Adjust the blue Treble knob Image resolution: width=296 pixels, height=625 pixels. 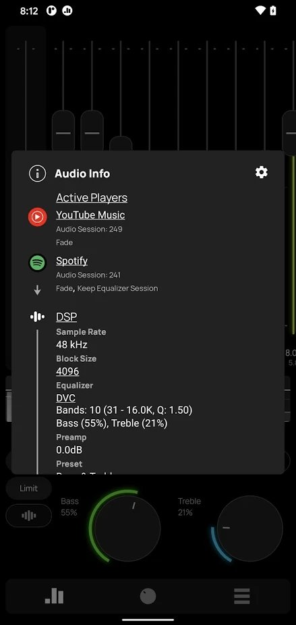249,528
